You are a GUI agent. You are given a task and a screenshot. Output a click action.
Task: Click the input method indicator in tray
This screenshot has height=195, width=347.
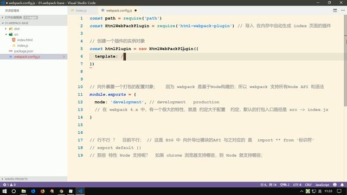tap(320, 191)
